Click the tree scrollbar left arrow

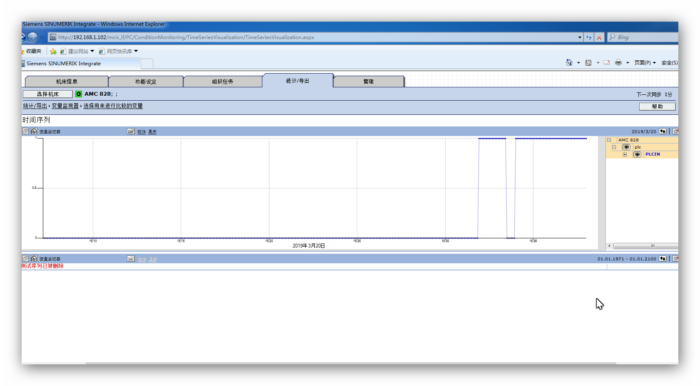[609, 246]
